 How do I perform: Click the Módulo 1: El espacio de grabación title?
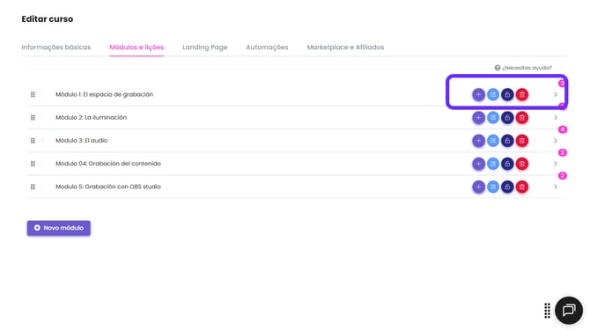click(x=104, y=94)
